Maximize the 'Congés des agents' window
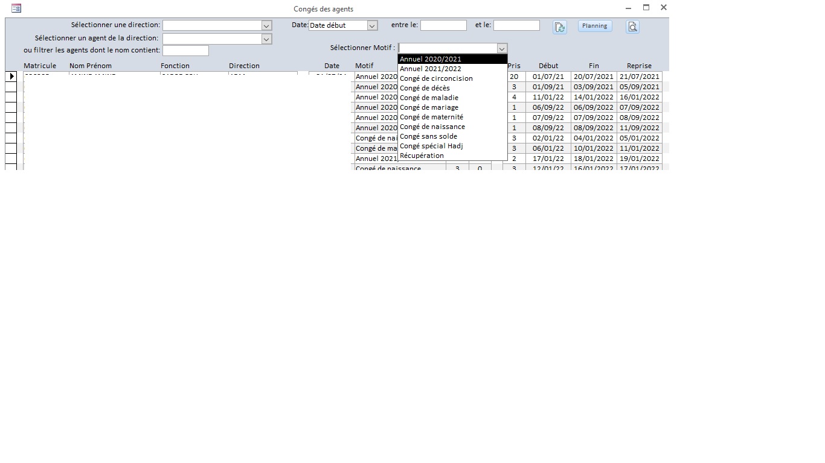825x463 pixels. coord(646,8)
